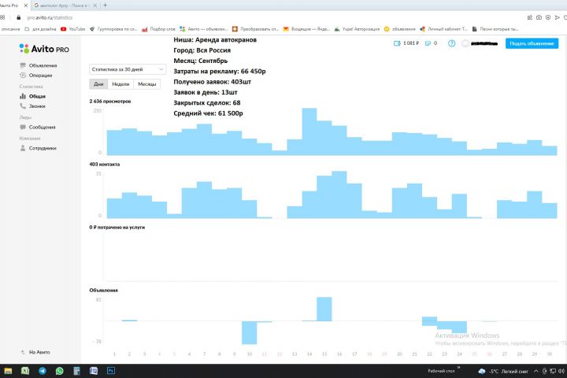Viewport: 567px width, 378px height.
Task: Open the Подбор слов bookmark
Action: pyautogui.click(x=159, y=29)
